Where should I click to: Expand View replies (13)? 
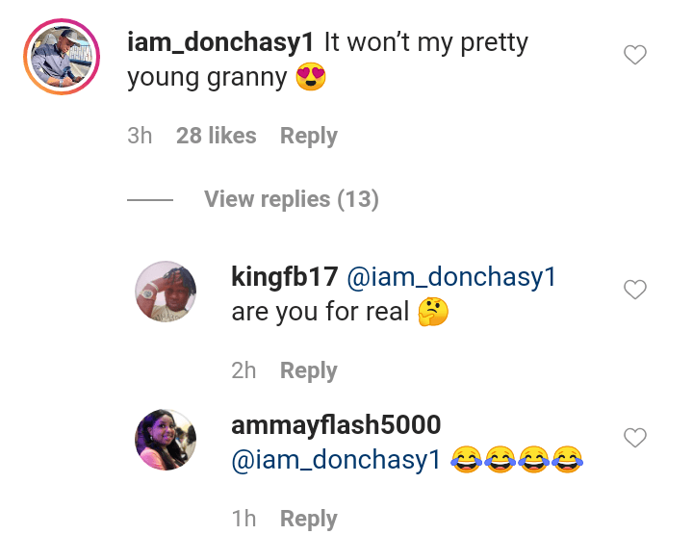[291, 199]
